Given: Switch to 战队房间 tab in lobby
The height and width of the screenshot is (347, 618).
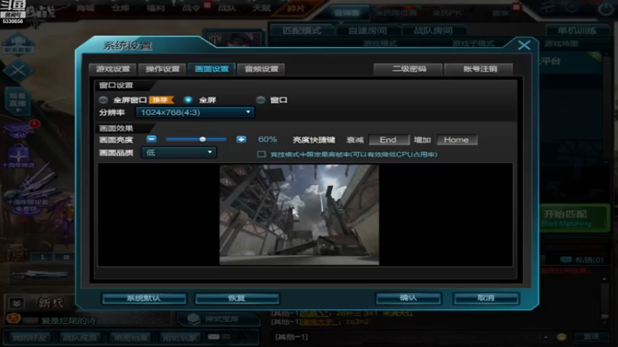Looking at the screenshot, I should click(x=433, y=30).
